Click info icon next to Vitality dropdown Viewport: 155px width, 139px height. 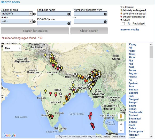click(34, 22)
